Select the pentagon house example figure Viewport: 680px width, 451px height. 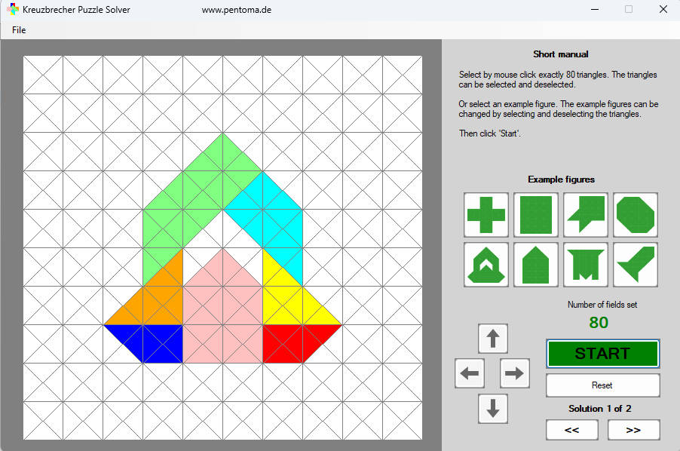pyautogui.click(x=535, y=265)
